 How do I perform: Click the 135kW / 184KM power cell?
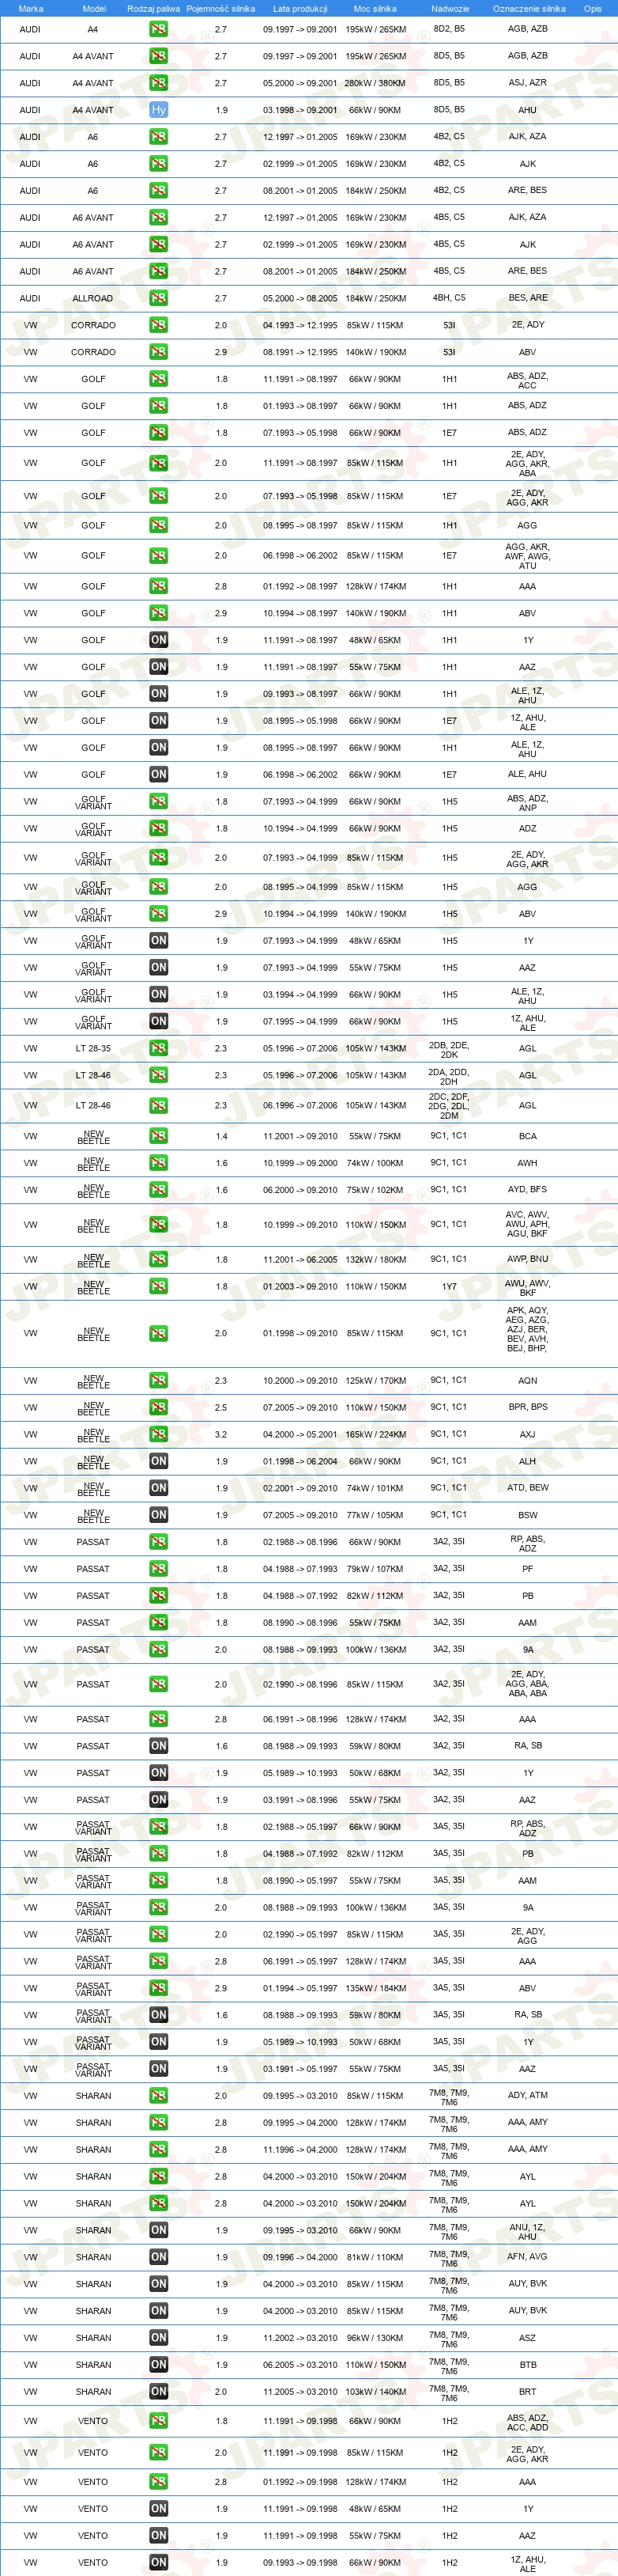pos(375,1988)
